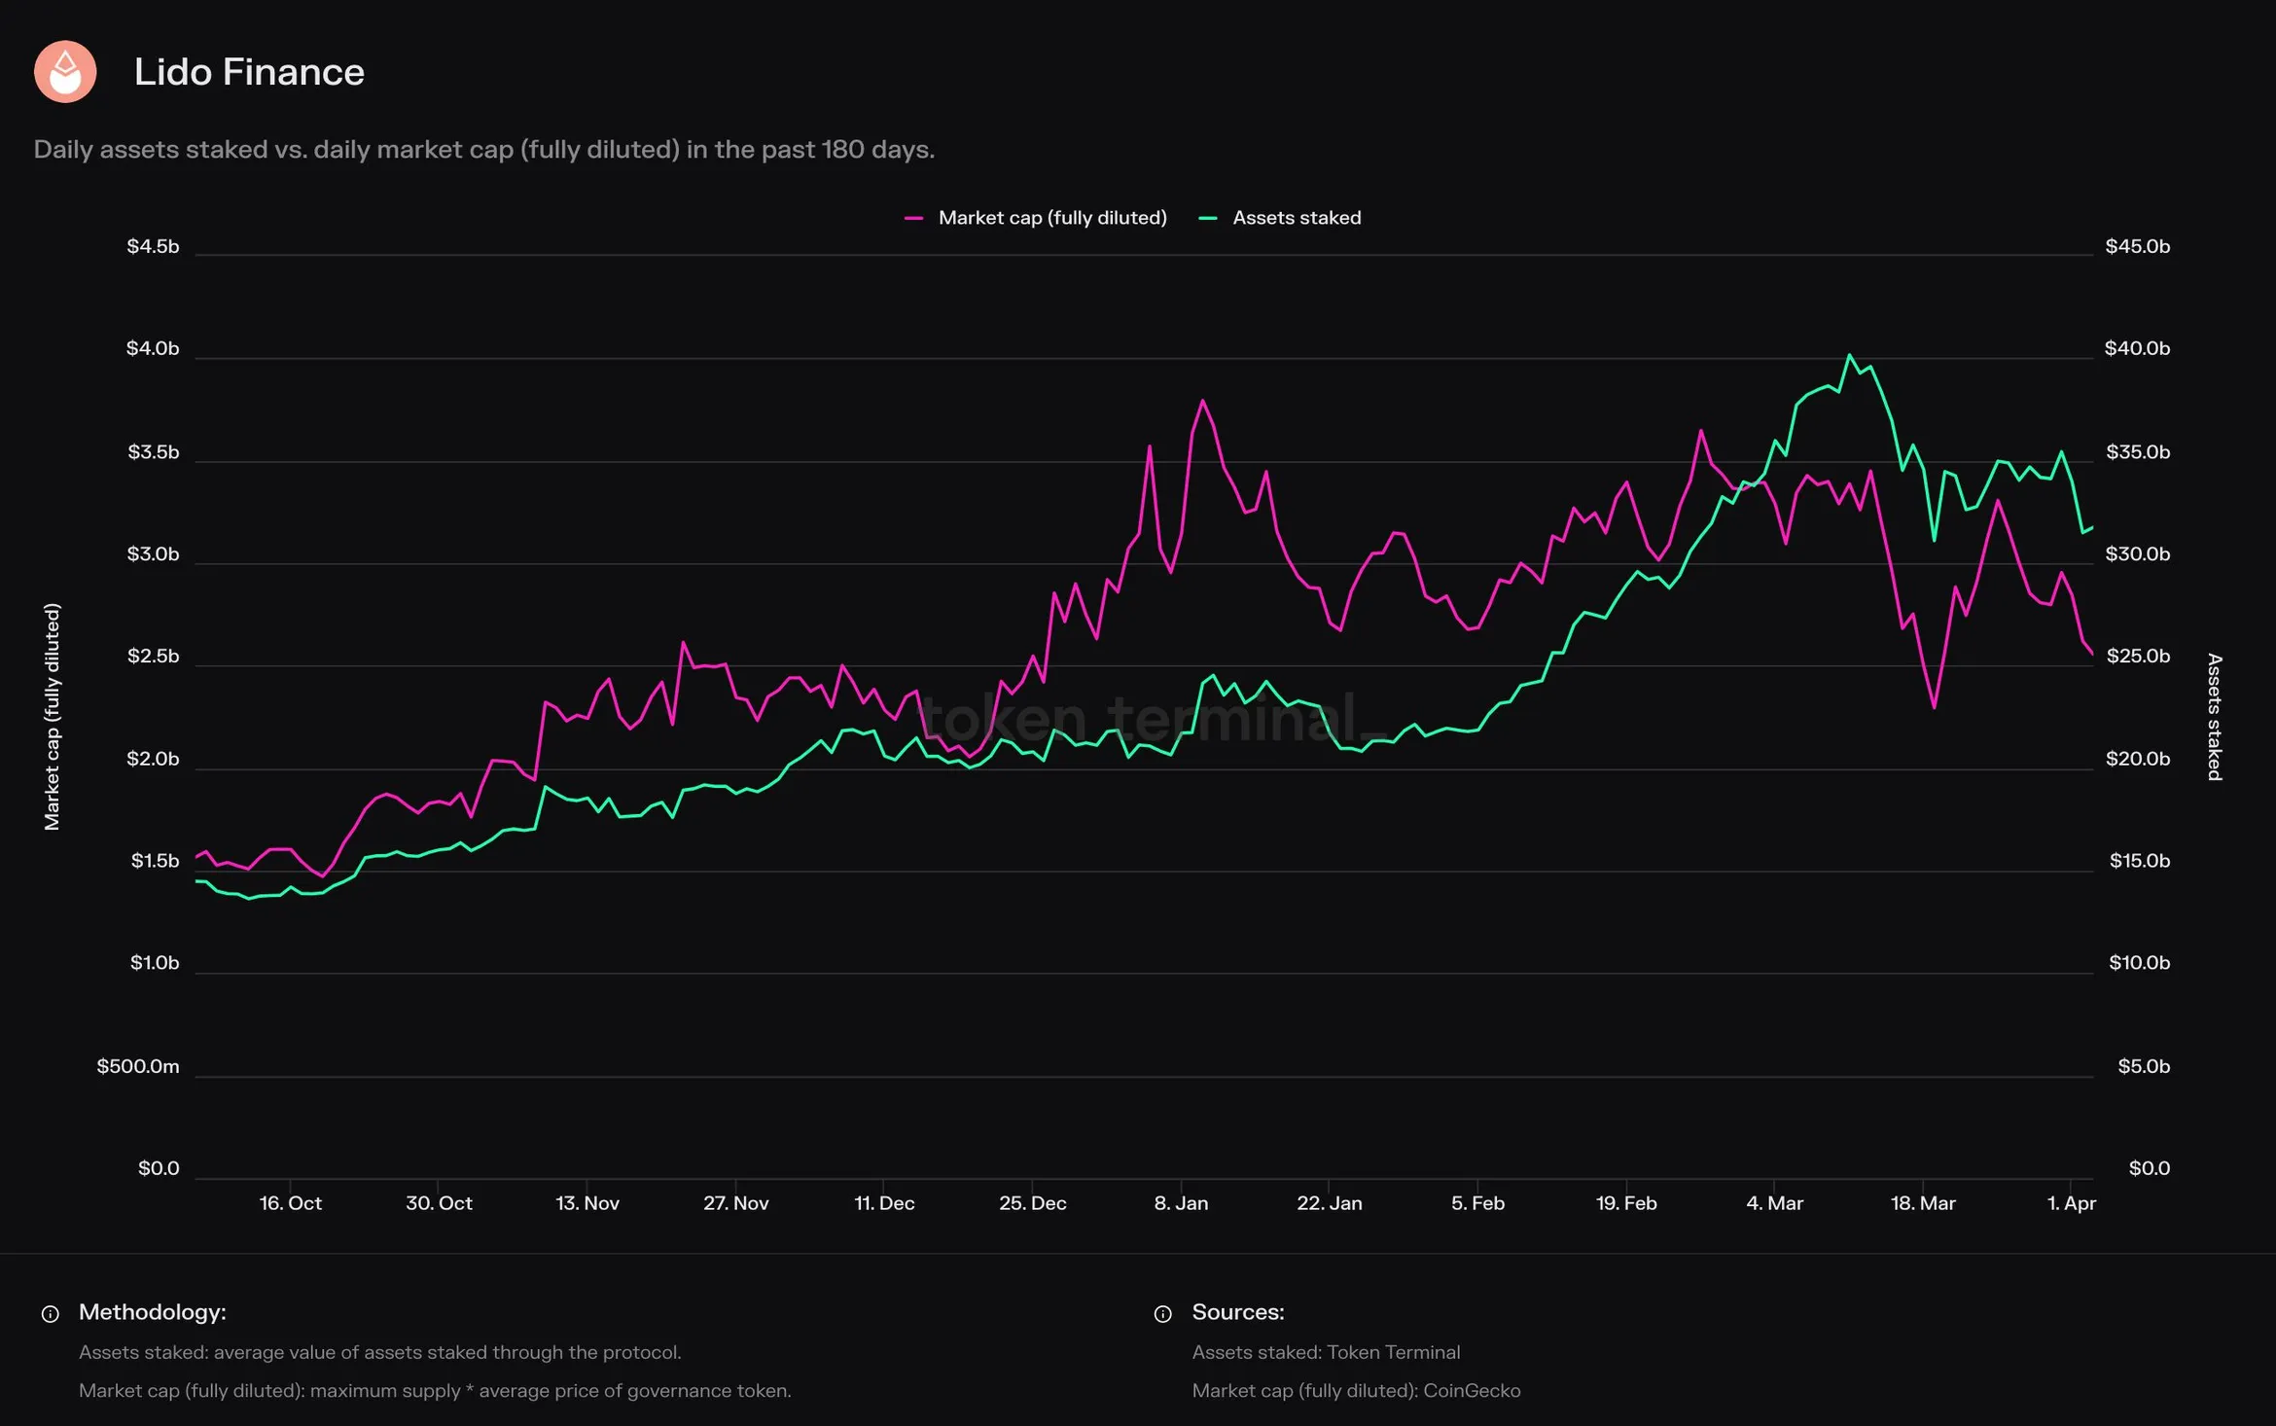The width and height of the screenshot is (2276, 1426).
Task: Click the maximum supply methodology description line
Action: [x=435, y=1391]
